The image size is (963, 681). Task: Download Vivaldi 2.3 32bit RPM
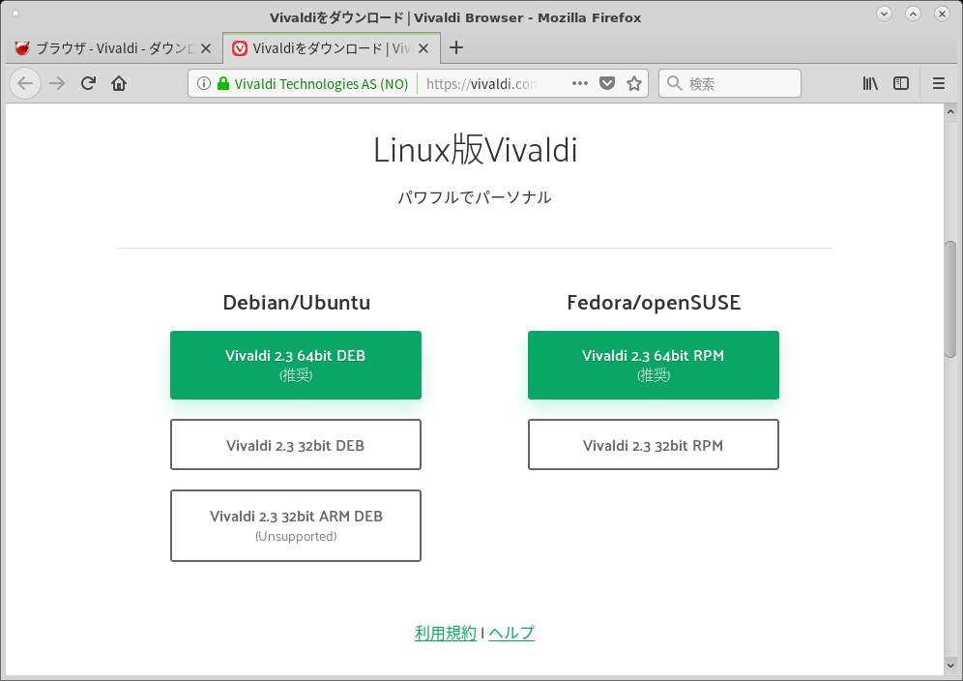(x=654, y=444)
